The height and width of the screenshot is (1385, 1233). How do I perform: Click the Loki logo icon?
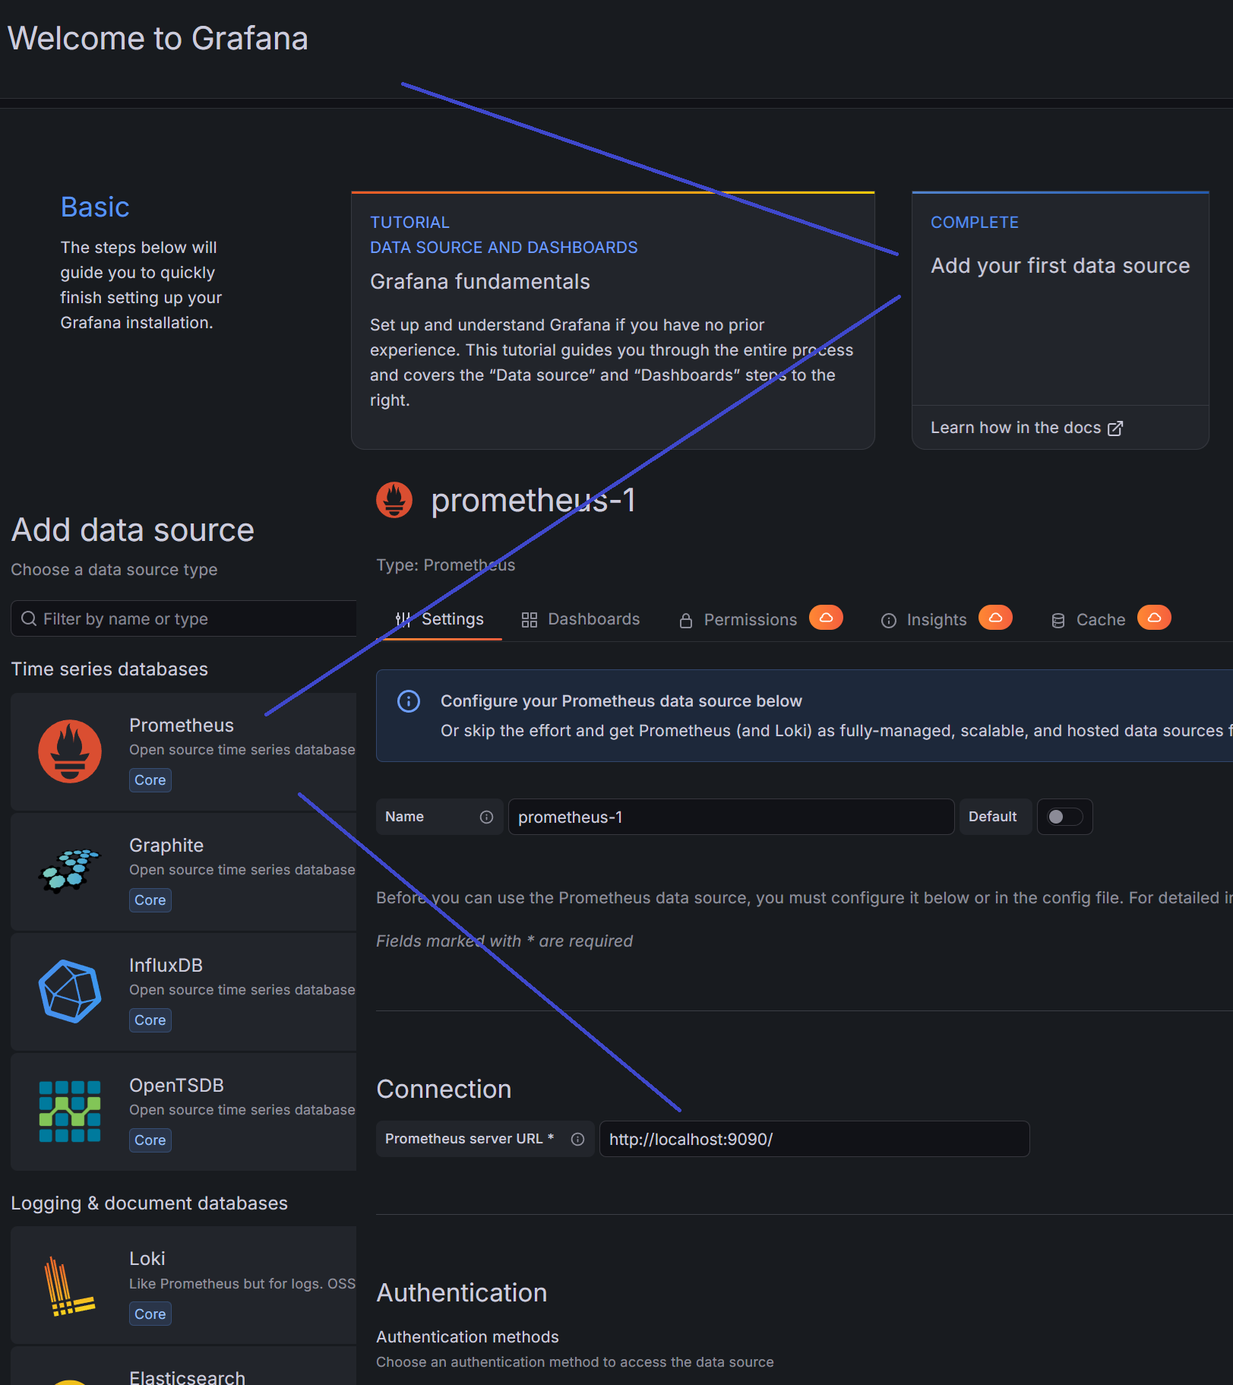[x=70, y=1285]
